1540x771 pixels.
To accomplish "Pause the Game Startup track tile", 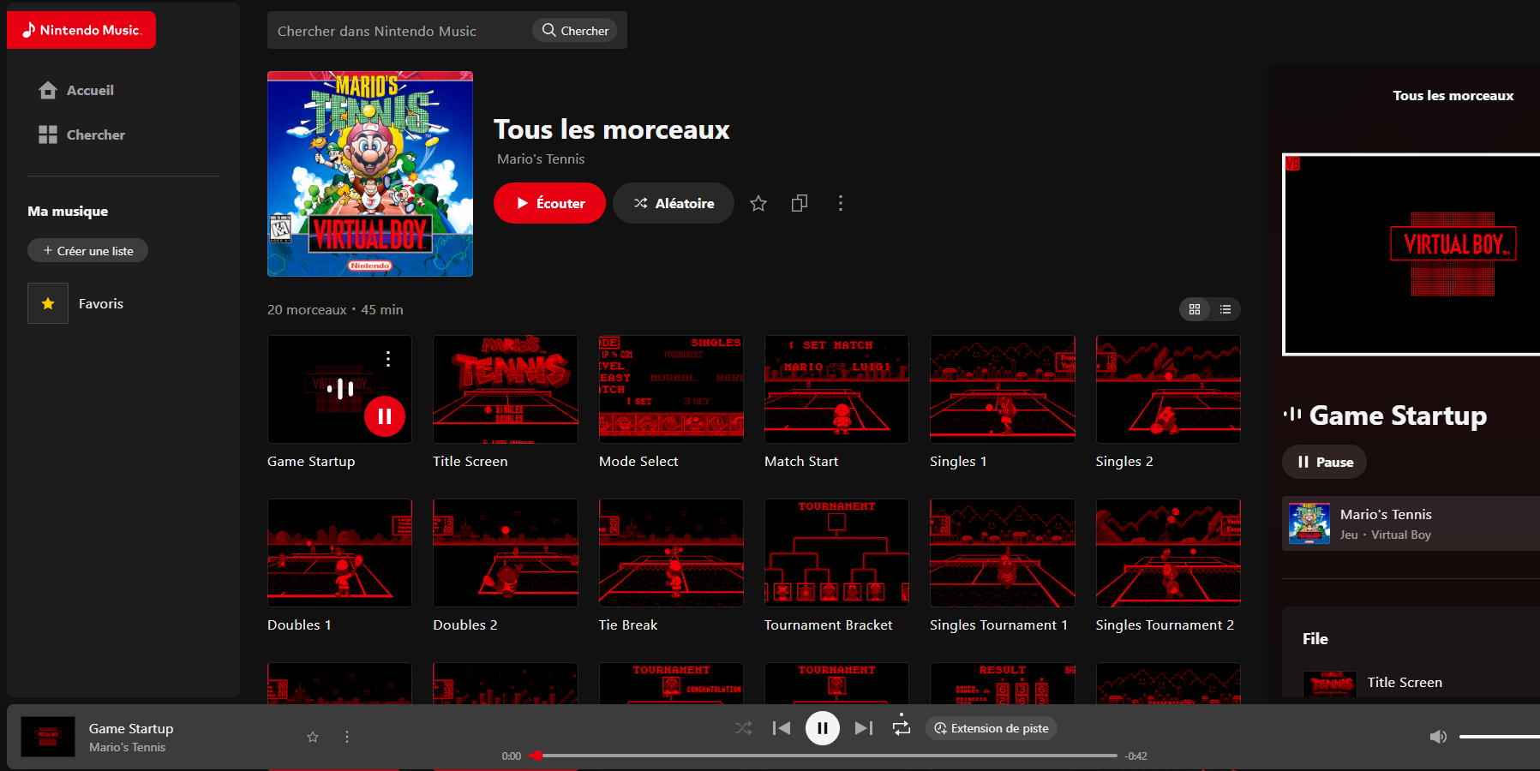I will (385, 416).
